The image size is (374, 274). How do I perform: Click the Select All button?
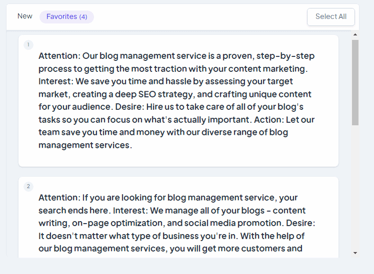tap(331, 16)
